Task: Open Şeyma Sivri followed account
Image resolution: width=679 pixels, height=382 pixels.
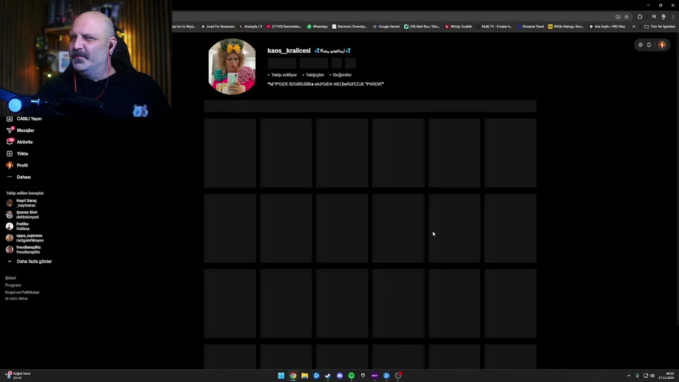Action: coord(22,215)
